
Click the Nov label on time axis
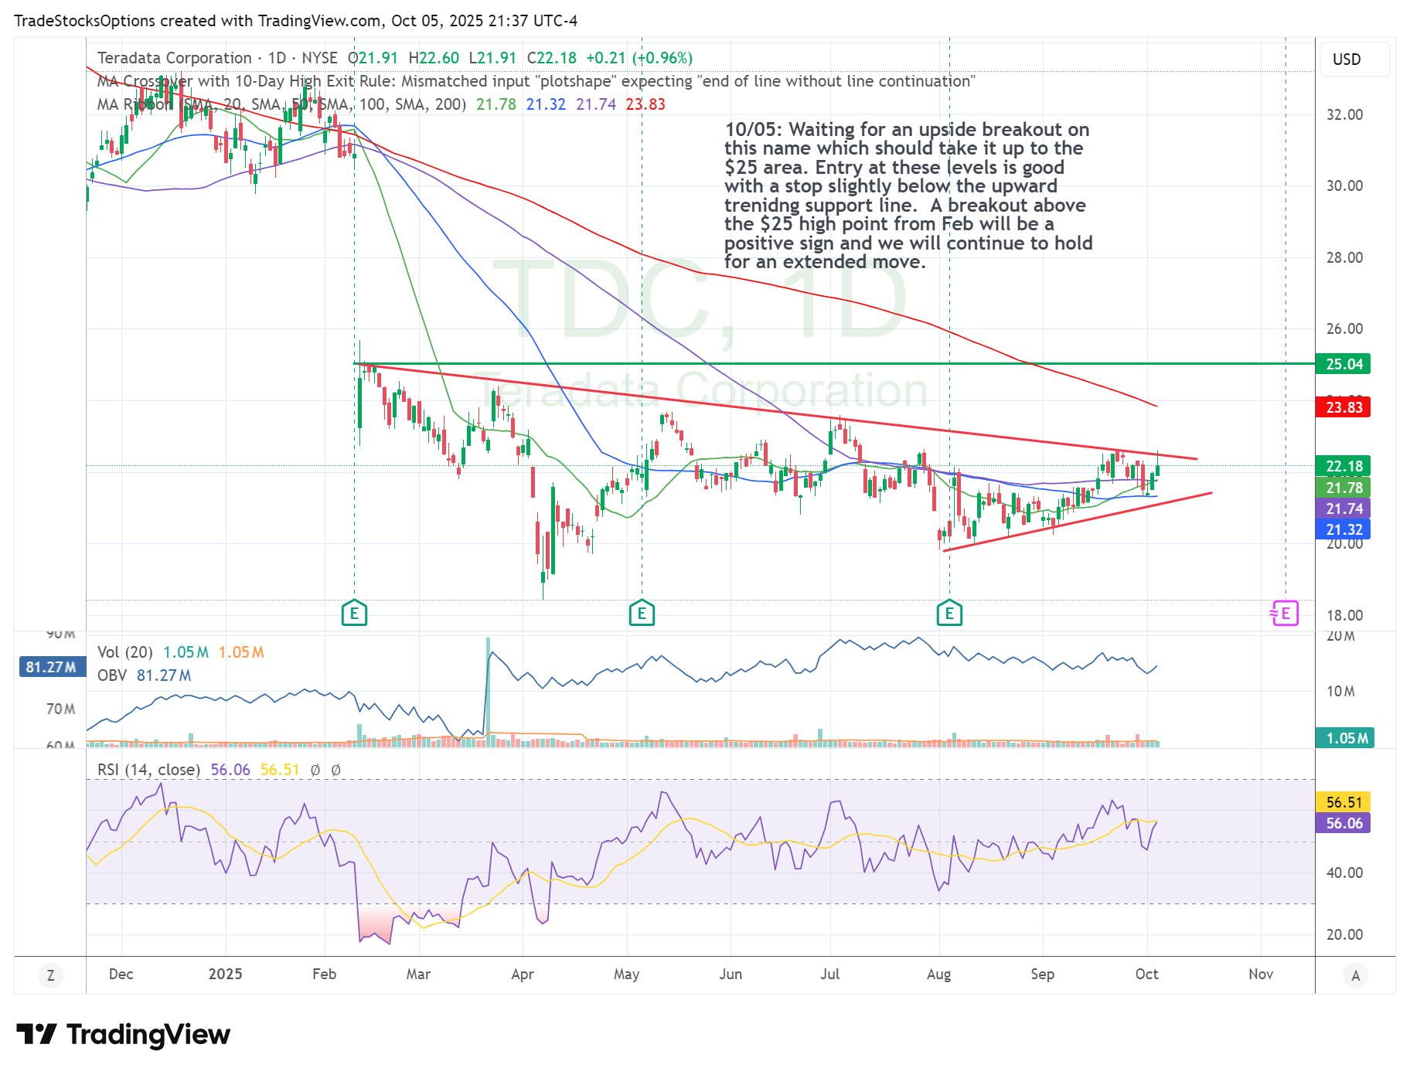[x=1261, y=974]
